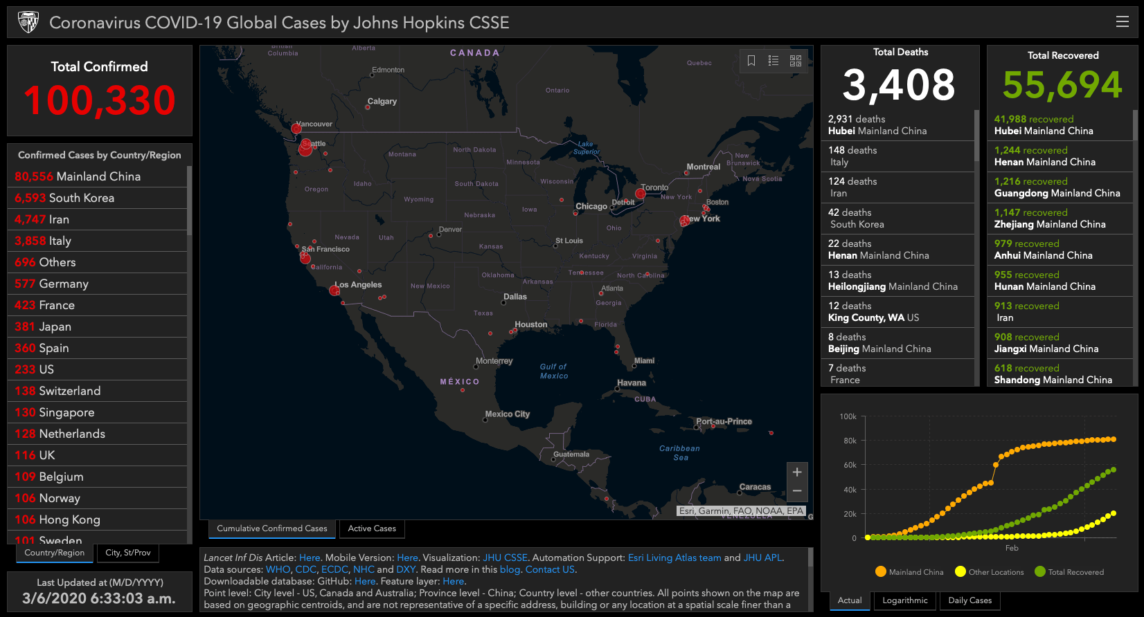Select the Country/Region tab
The image size is (1144, 617).
[x=54, y=553]
